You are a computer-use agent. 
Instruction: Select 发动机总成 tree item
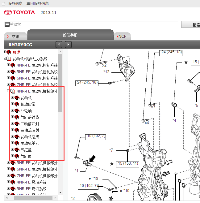(30, 137)
